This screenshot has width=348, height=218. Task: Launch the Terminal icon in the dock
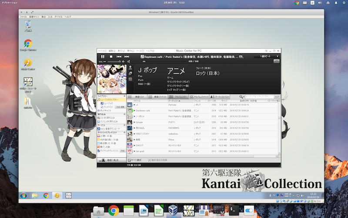[234, 210]
